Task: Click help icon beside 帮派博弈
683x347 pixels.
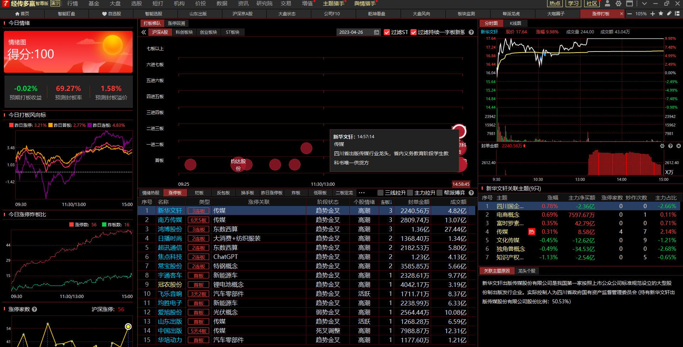Action: tap(471, 193)
